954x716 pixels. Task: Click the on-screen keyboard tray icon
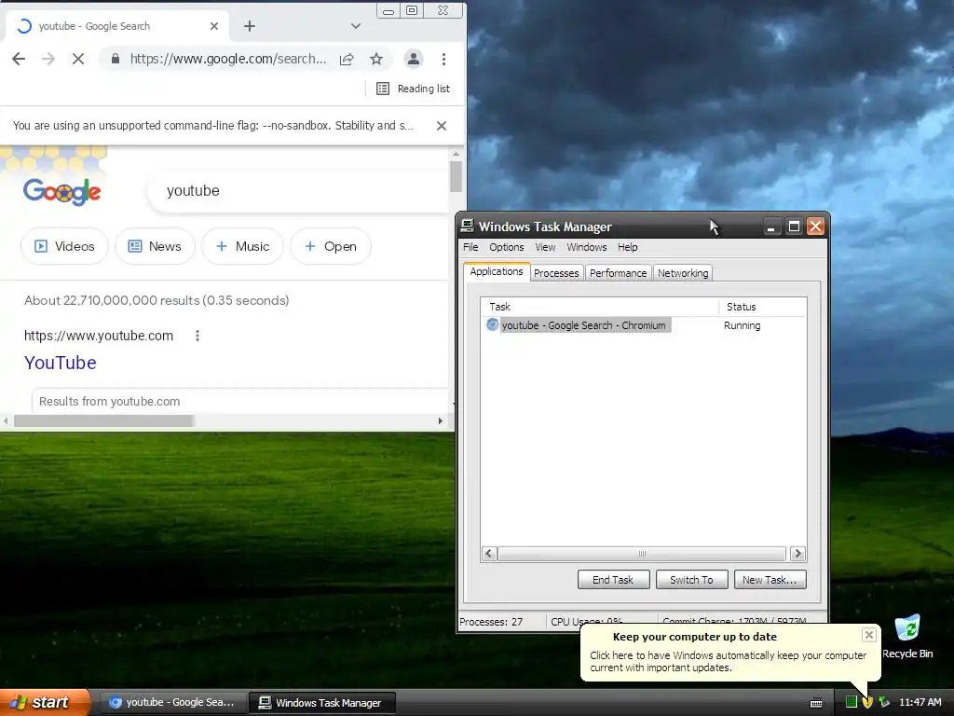click(816, 703)
